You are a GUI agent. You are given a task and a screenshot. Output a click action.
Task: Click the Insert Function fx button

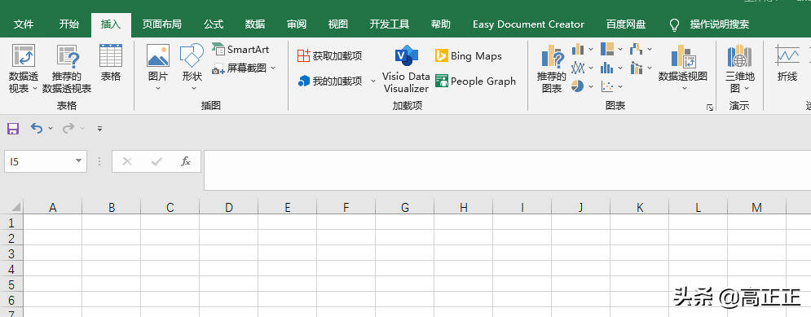coord(186,161)
